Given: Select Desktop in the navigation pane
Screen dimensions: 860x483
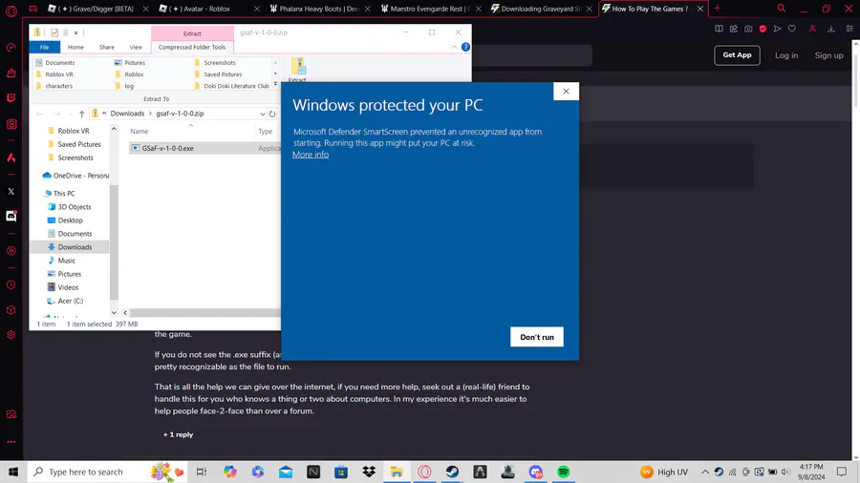Looking at the screenshot, I should pos(70,220).
